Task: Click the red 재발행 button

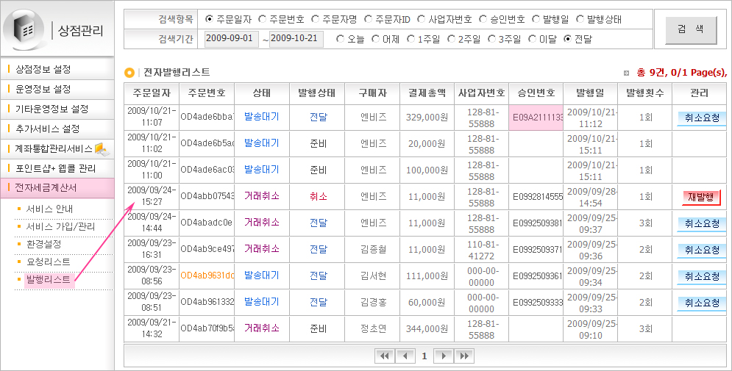Action: (x=701, y=197)
